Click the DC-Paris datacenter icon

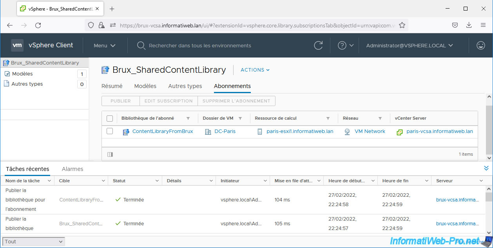[x=208, y=132]
